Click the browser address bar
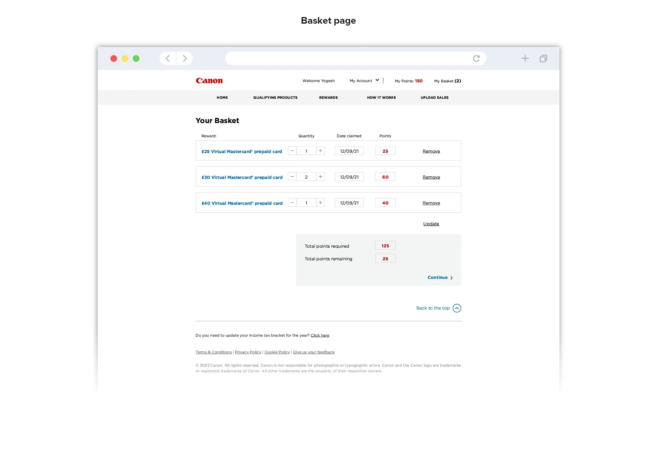This screenshot has height=460, width=657. (347, 58)
